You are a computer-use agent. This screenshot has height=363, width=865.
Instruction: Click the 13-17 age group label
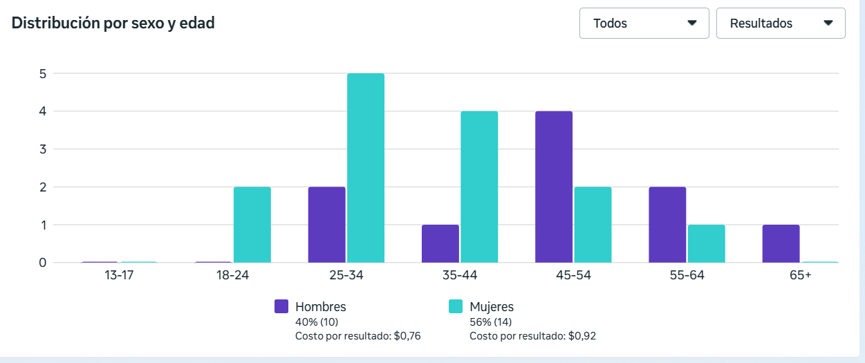click(119, 275)
